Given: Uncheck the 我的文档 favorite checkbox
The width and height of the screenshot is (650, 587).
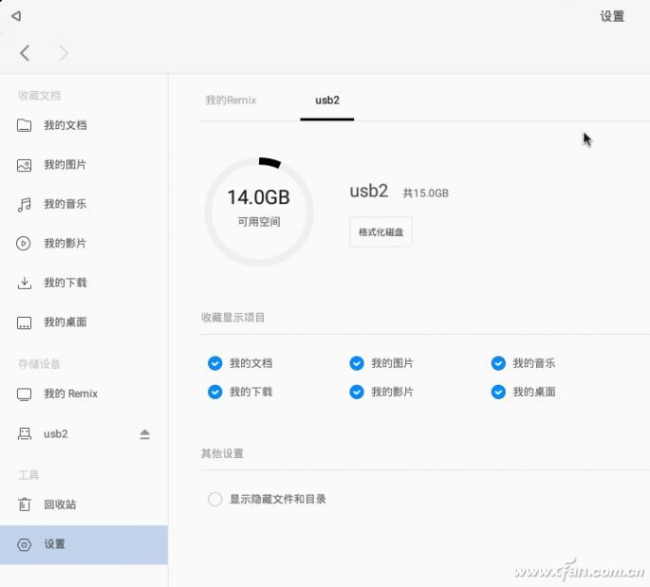Looking at the screenshot, I should pyautogui.click(x=214, y=363).
